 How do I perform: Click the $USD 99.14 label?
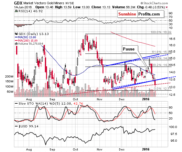pyautogui.click(x=29, y=126)
